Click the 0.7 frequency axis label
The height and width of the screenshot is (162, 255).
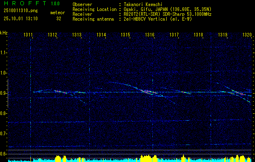click(x=2, y=134)
